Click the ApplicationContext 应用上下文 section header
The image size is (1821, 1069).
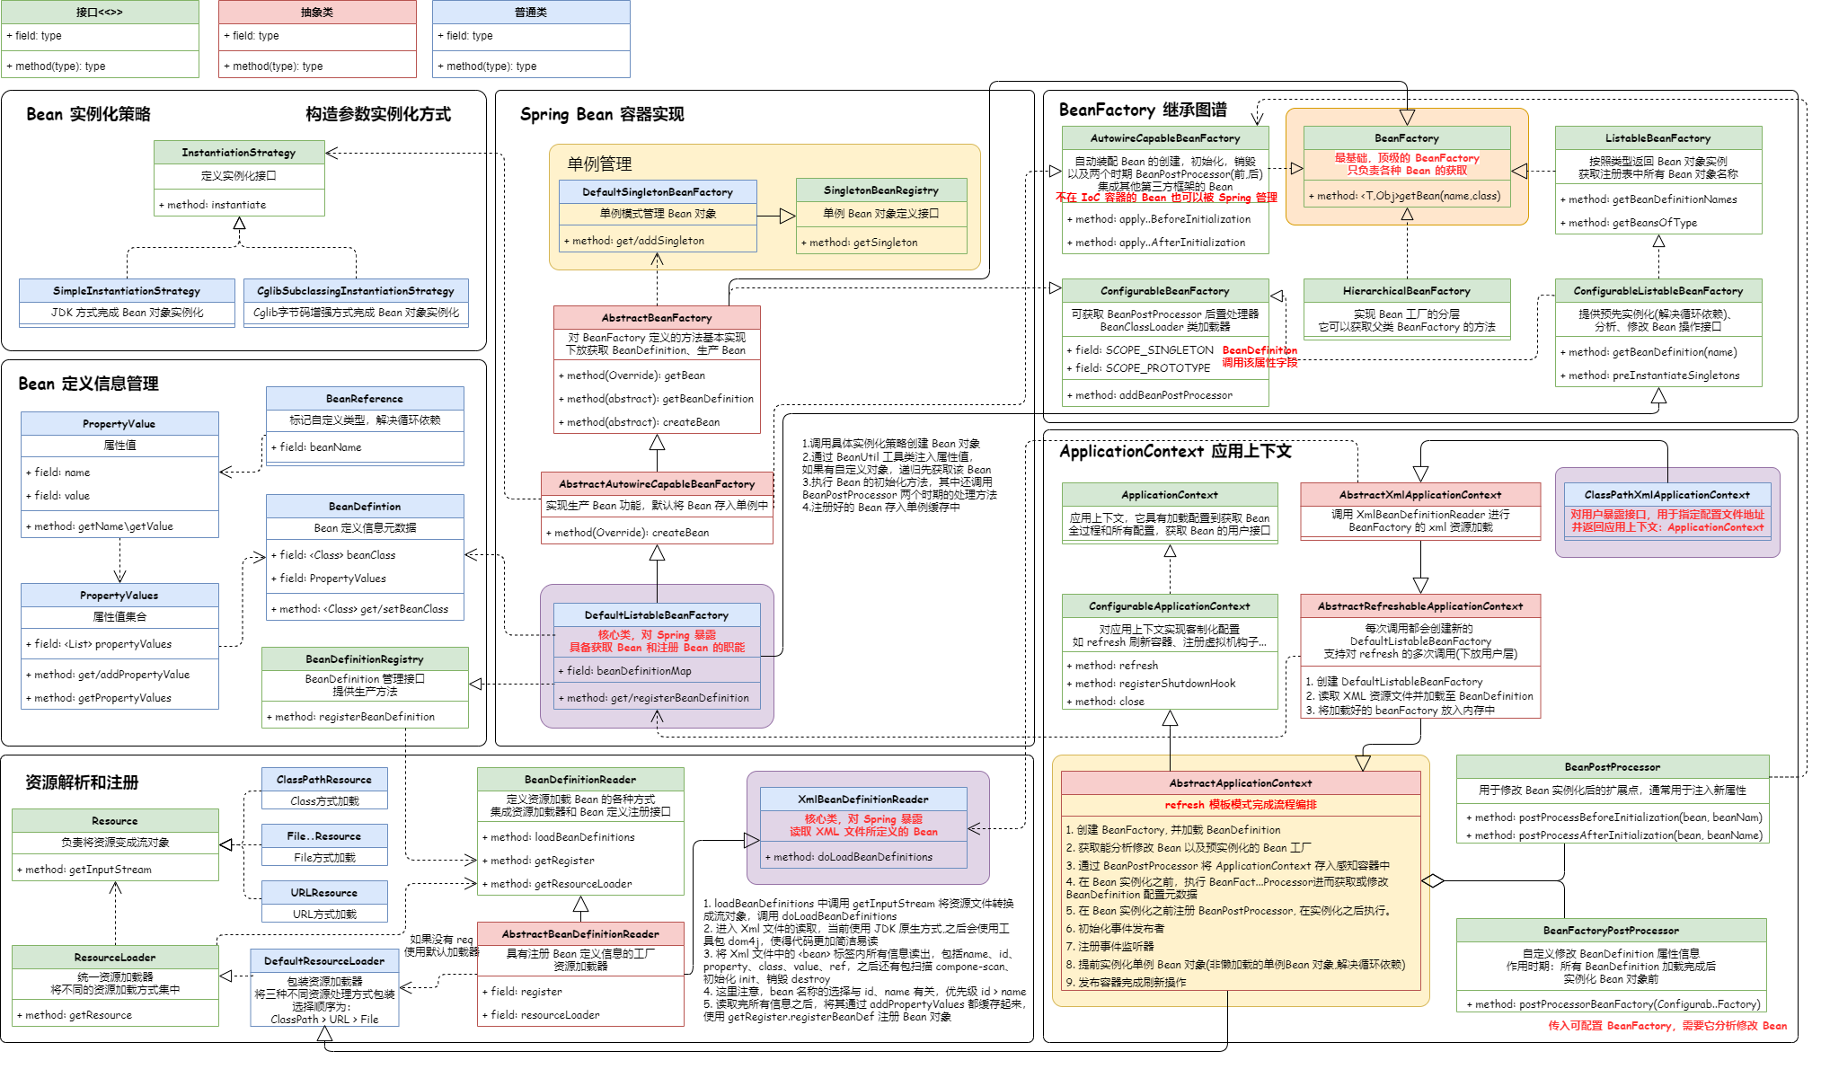click(x=1176, y=452)
